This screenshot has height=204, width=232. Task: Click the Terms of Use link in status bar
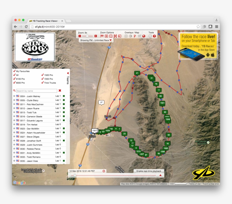point(194,184)
